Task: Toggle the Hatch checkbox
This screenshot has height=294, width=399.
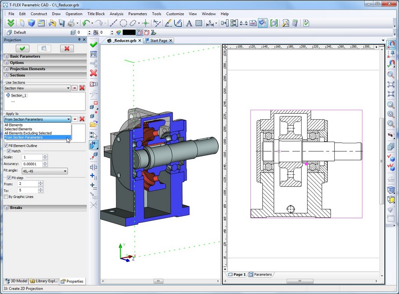Action: tap(9, 151)
